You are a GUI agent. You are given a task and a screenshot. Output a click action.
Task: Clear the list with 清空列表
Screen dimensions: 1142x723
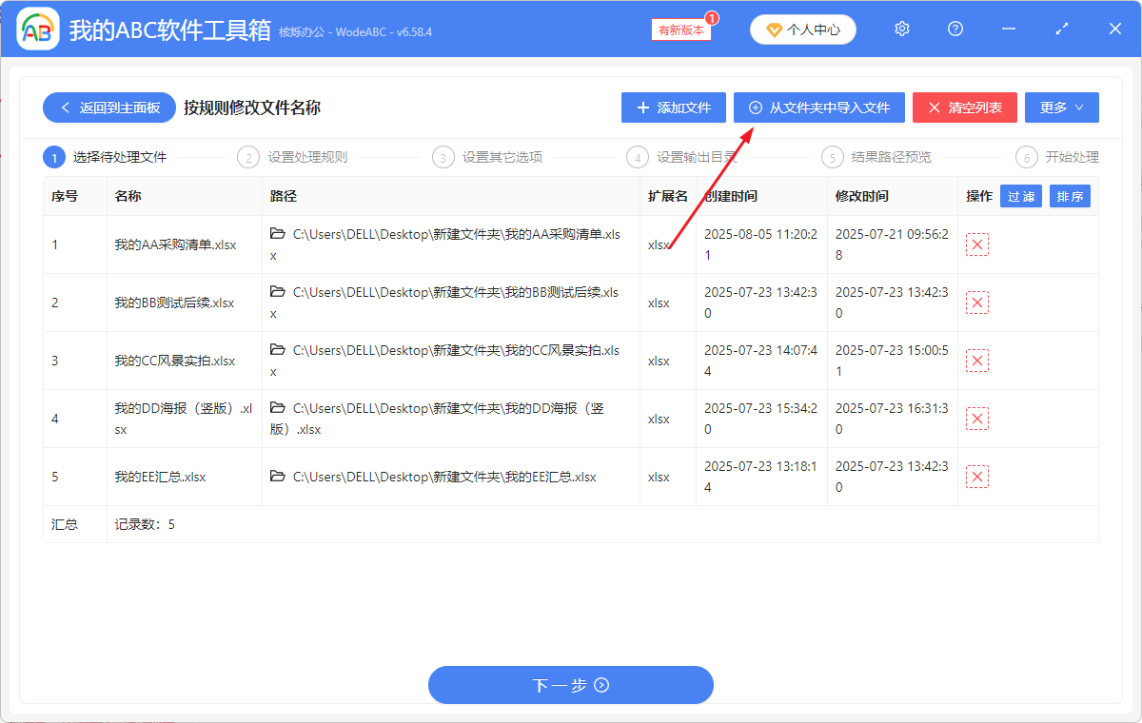(964, 107)
